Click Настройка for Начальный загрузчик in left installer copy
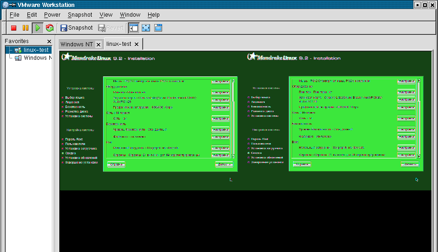This screenshot has height=252, width=438. 221,148
